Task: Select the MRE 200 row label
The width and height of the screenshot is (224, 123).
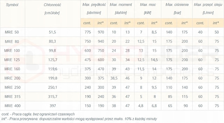Action: coord(12,78)
